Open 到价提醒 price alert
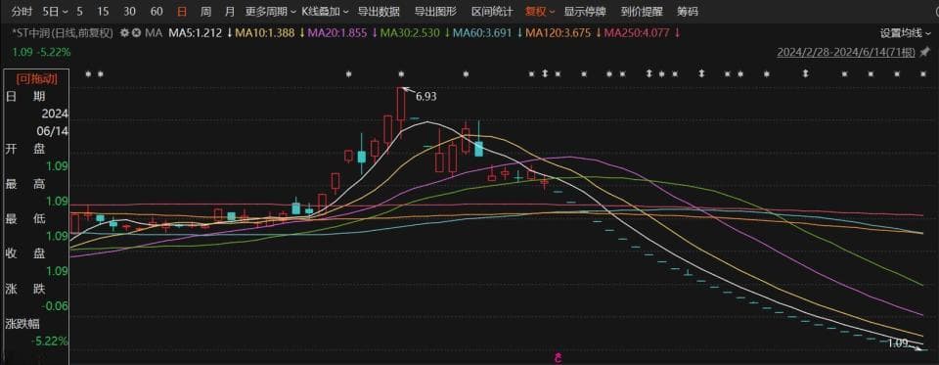The width and height of the screenshot is (939, 365). tap(642, 12)
